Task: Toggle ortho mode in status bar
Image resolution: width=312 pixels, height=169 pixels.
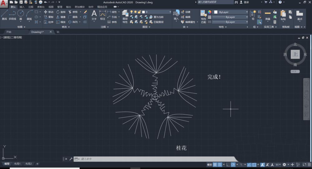Action: point(228,165)
